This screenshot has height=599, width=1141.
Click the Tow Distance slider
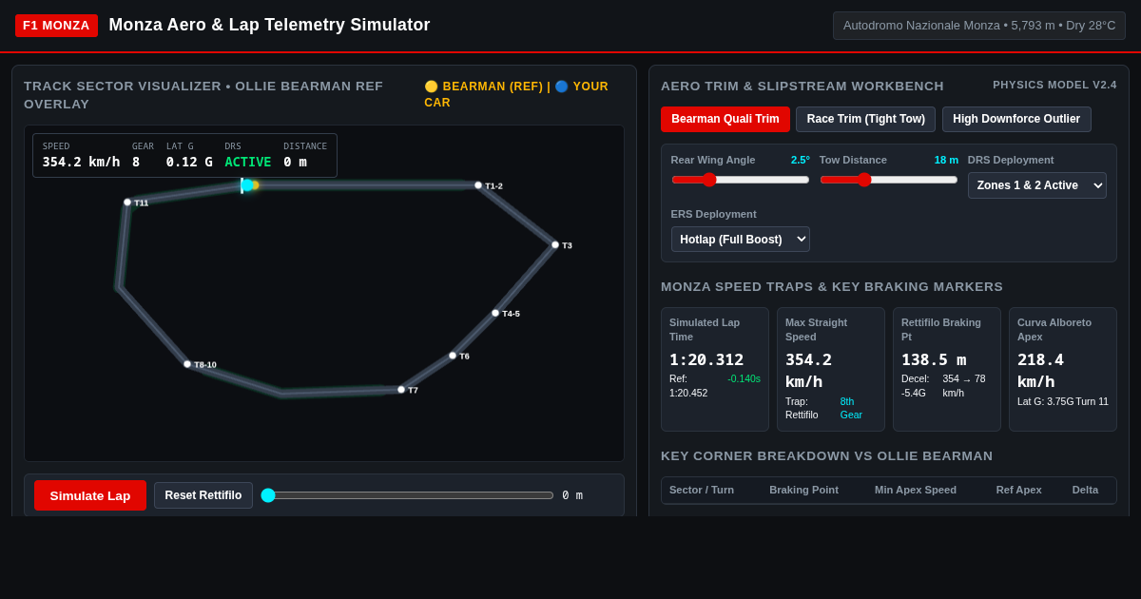coord(889,180)
